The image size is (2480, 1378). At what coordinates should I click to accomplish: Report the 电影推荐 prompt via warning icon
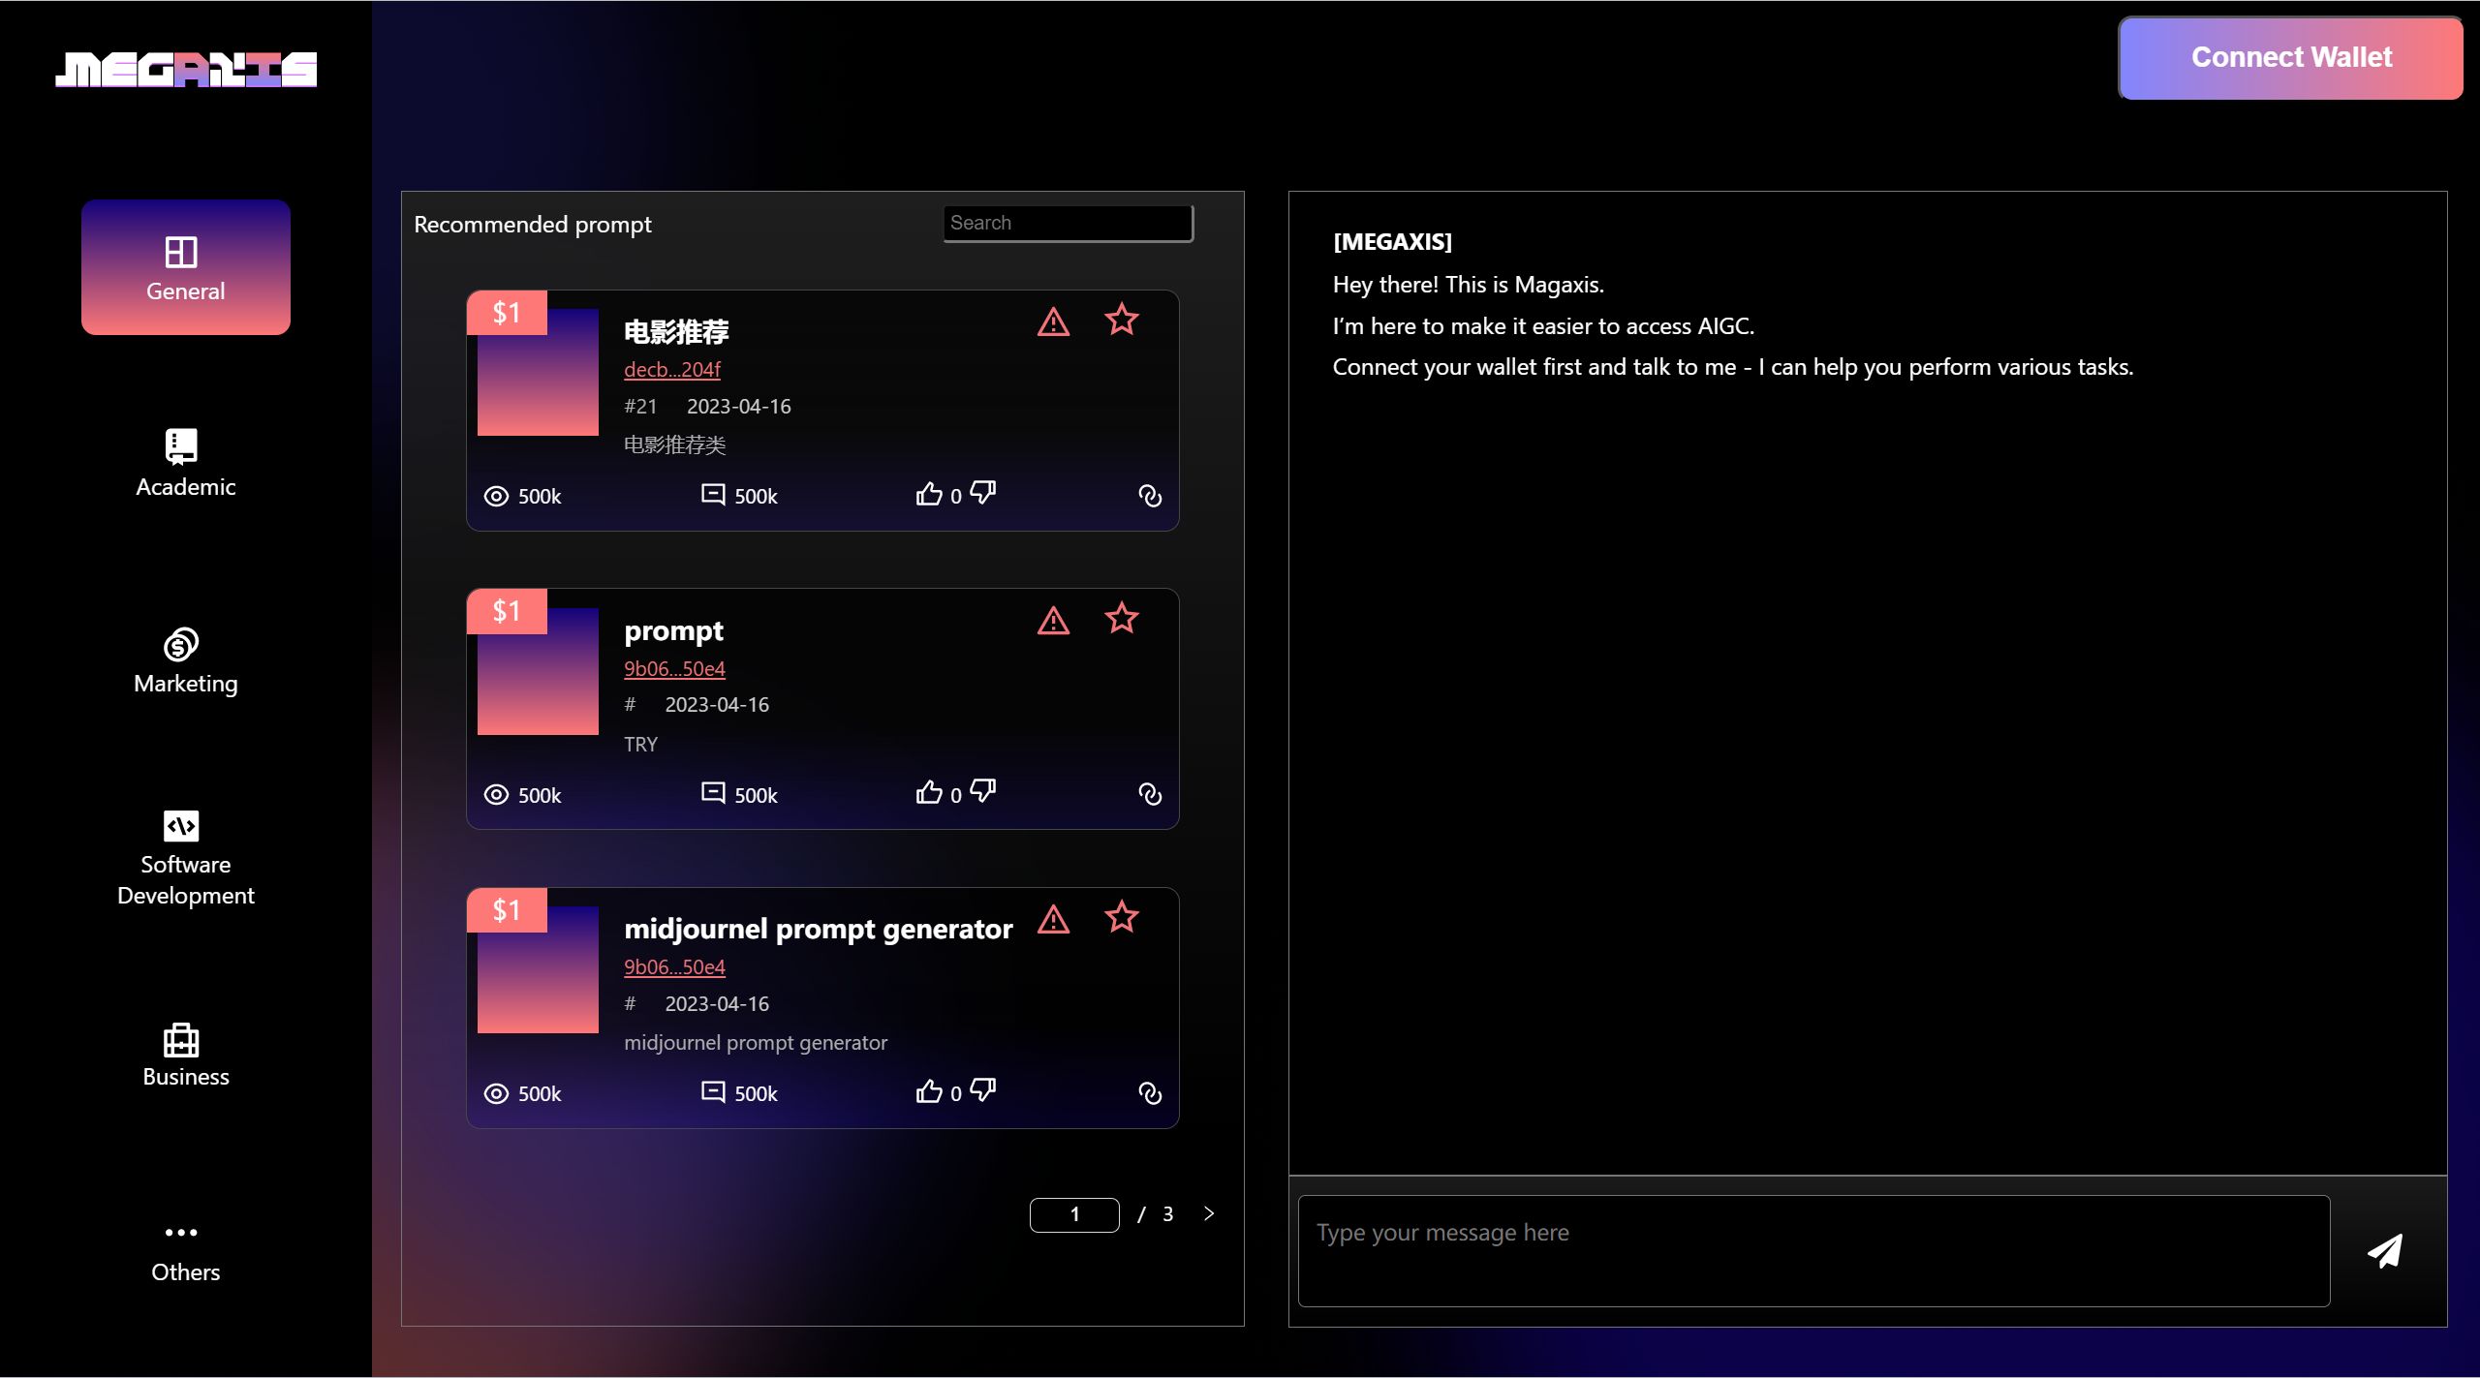coord(1053,322)
